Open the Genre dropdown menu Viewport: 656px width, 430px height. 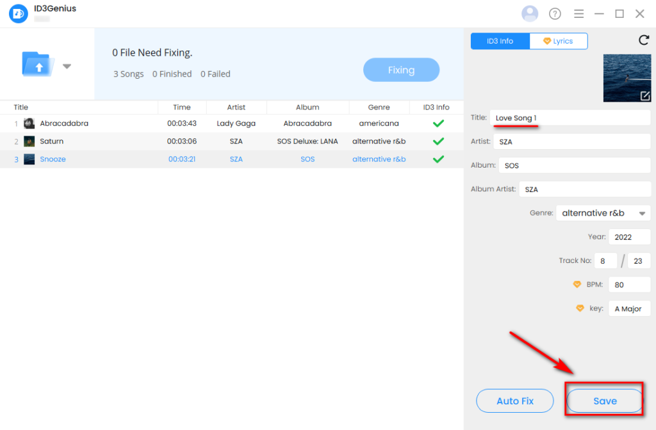point(602,213)
